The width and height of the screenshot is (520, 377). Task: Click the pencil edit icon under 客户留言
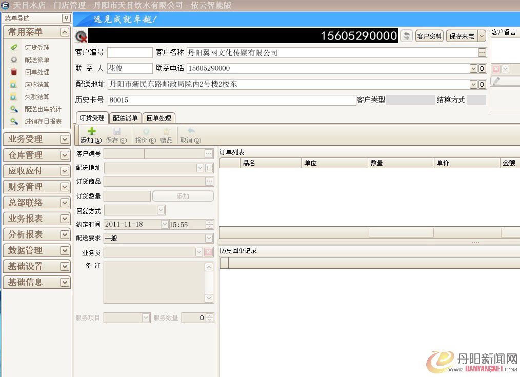point(496,81)
